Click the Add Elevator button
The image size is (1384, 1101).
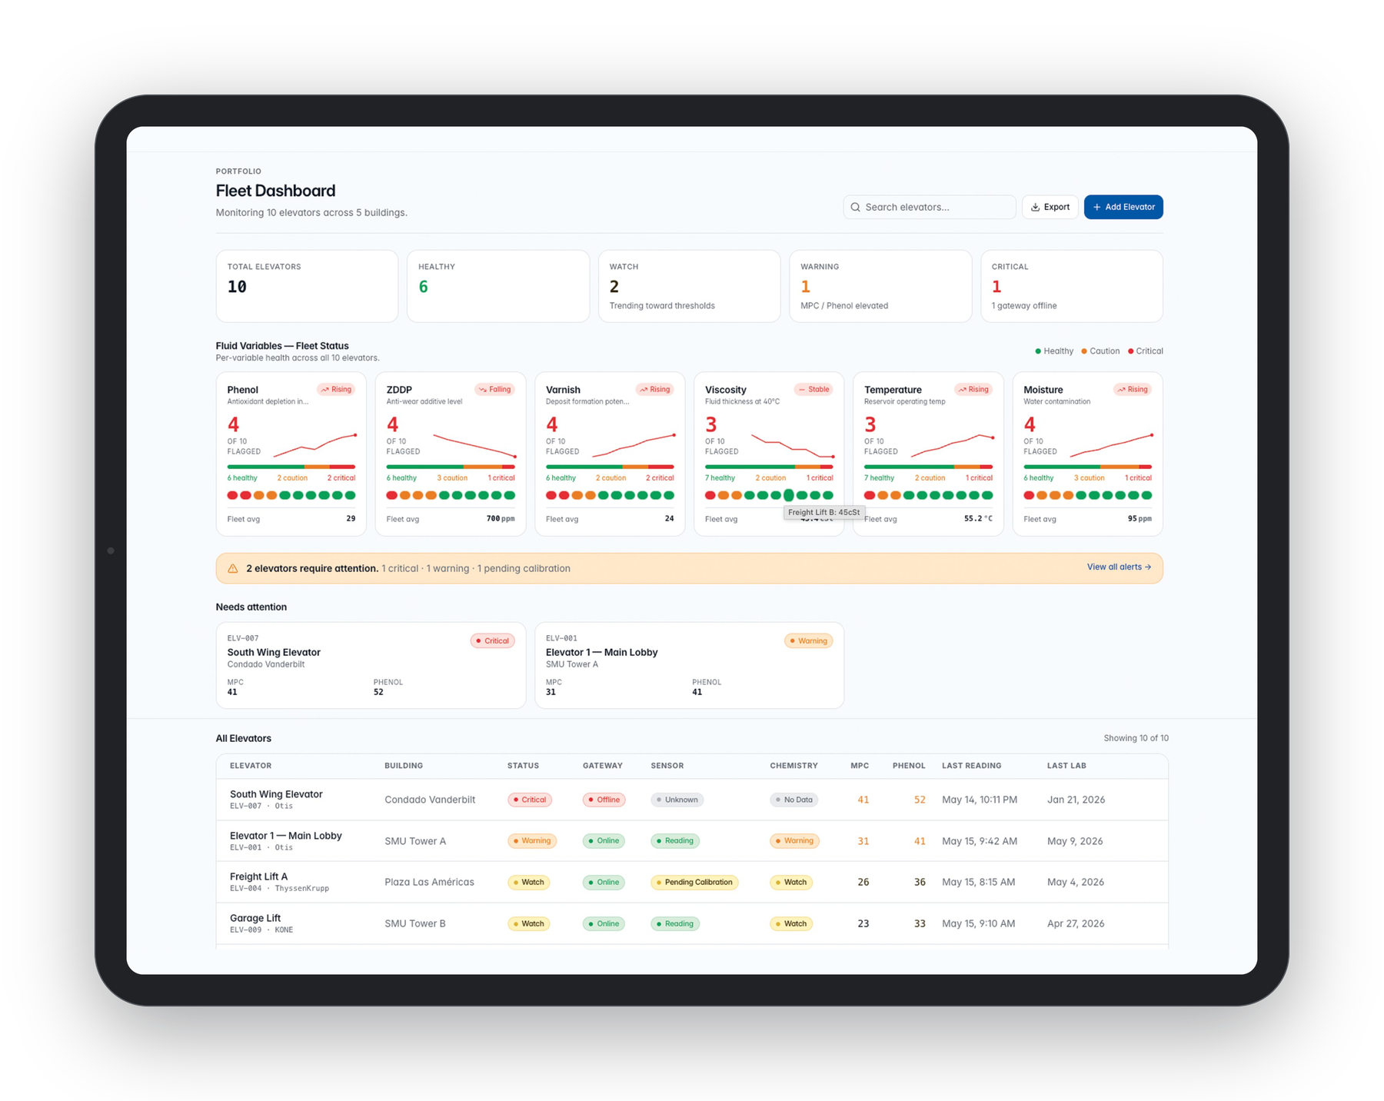click(x=1123, y=207)
